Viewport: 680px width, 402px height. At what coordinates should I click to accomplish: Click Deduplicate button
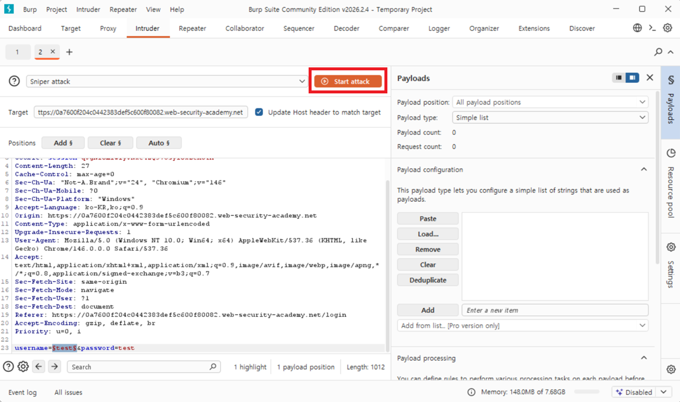(428, 280)
